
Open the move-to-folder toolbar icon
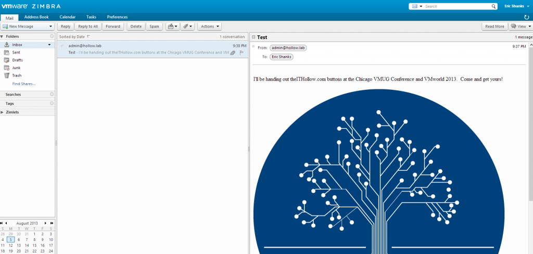pyautogui.click(x=172, y=26)
